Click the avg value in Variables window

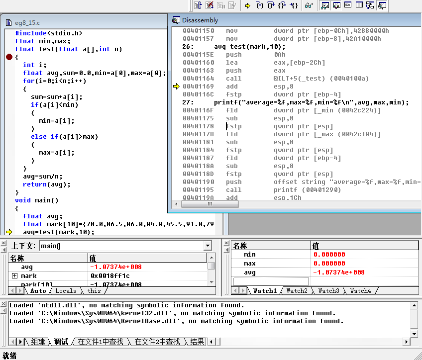click(116, 267)
